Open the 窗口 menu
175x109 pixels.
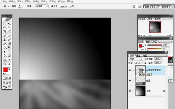point(61,2)
